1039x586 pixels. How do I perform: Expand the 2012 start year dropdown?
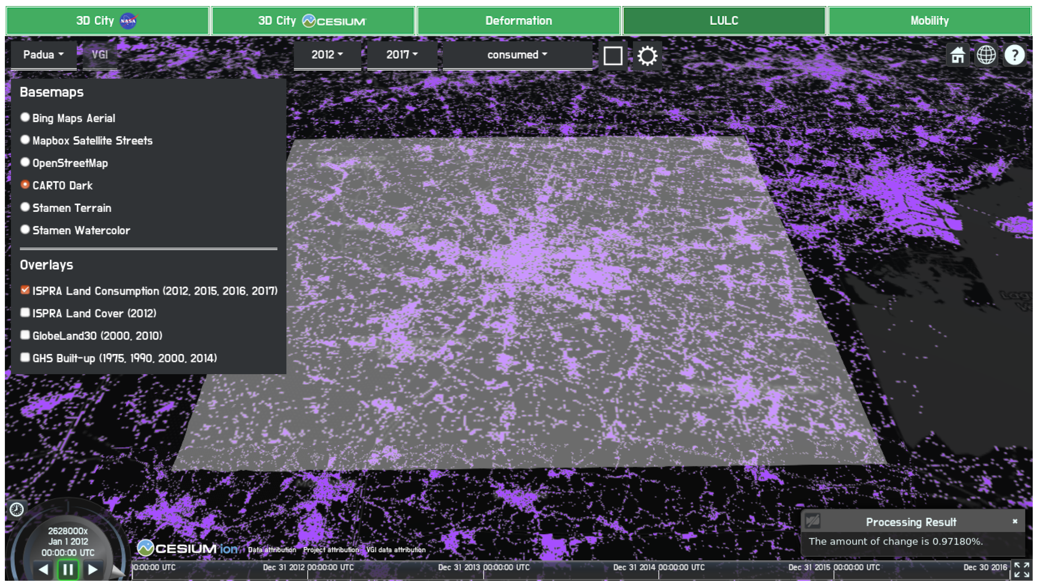[x=327, y=54]
